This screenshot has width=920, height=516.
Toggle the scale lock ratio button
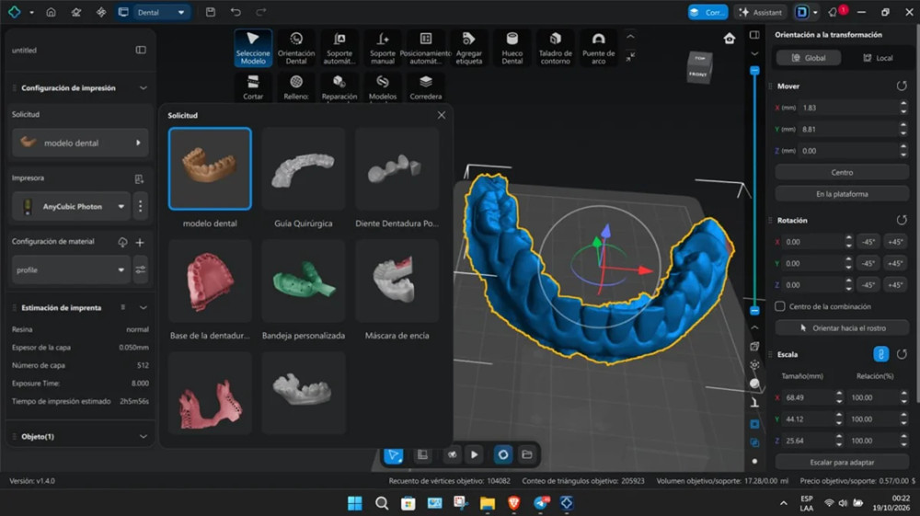tap(880, 354)
